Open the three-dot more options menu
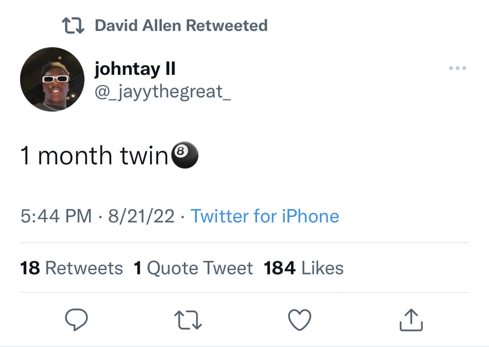Viewport: 489px width, 347px height. 457,69
